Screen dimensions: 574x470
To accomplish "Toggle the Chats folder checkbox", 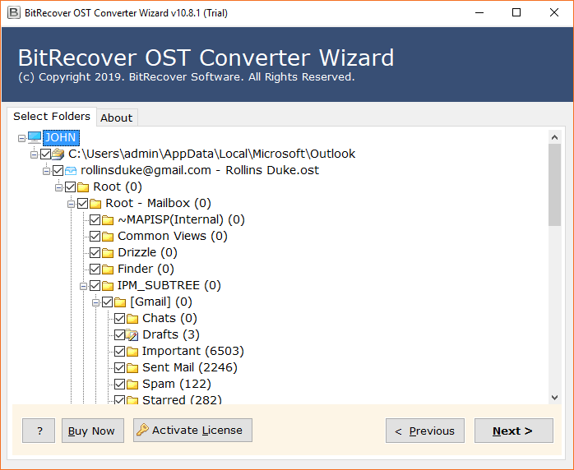I will 120,318.
